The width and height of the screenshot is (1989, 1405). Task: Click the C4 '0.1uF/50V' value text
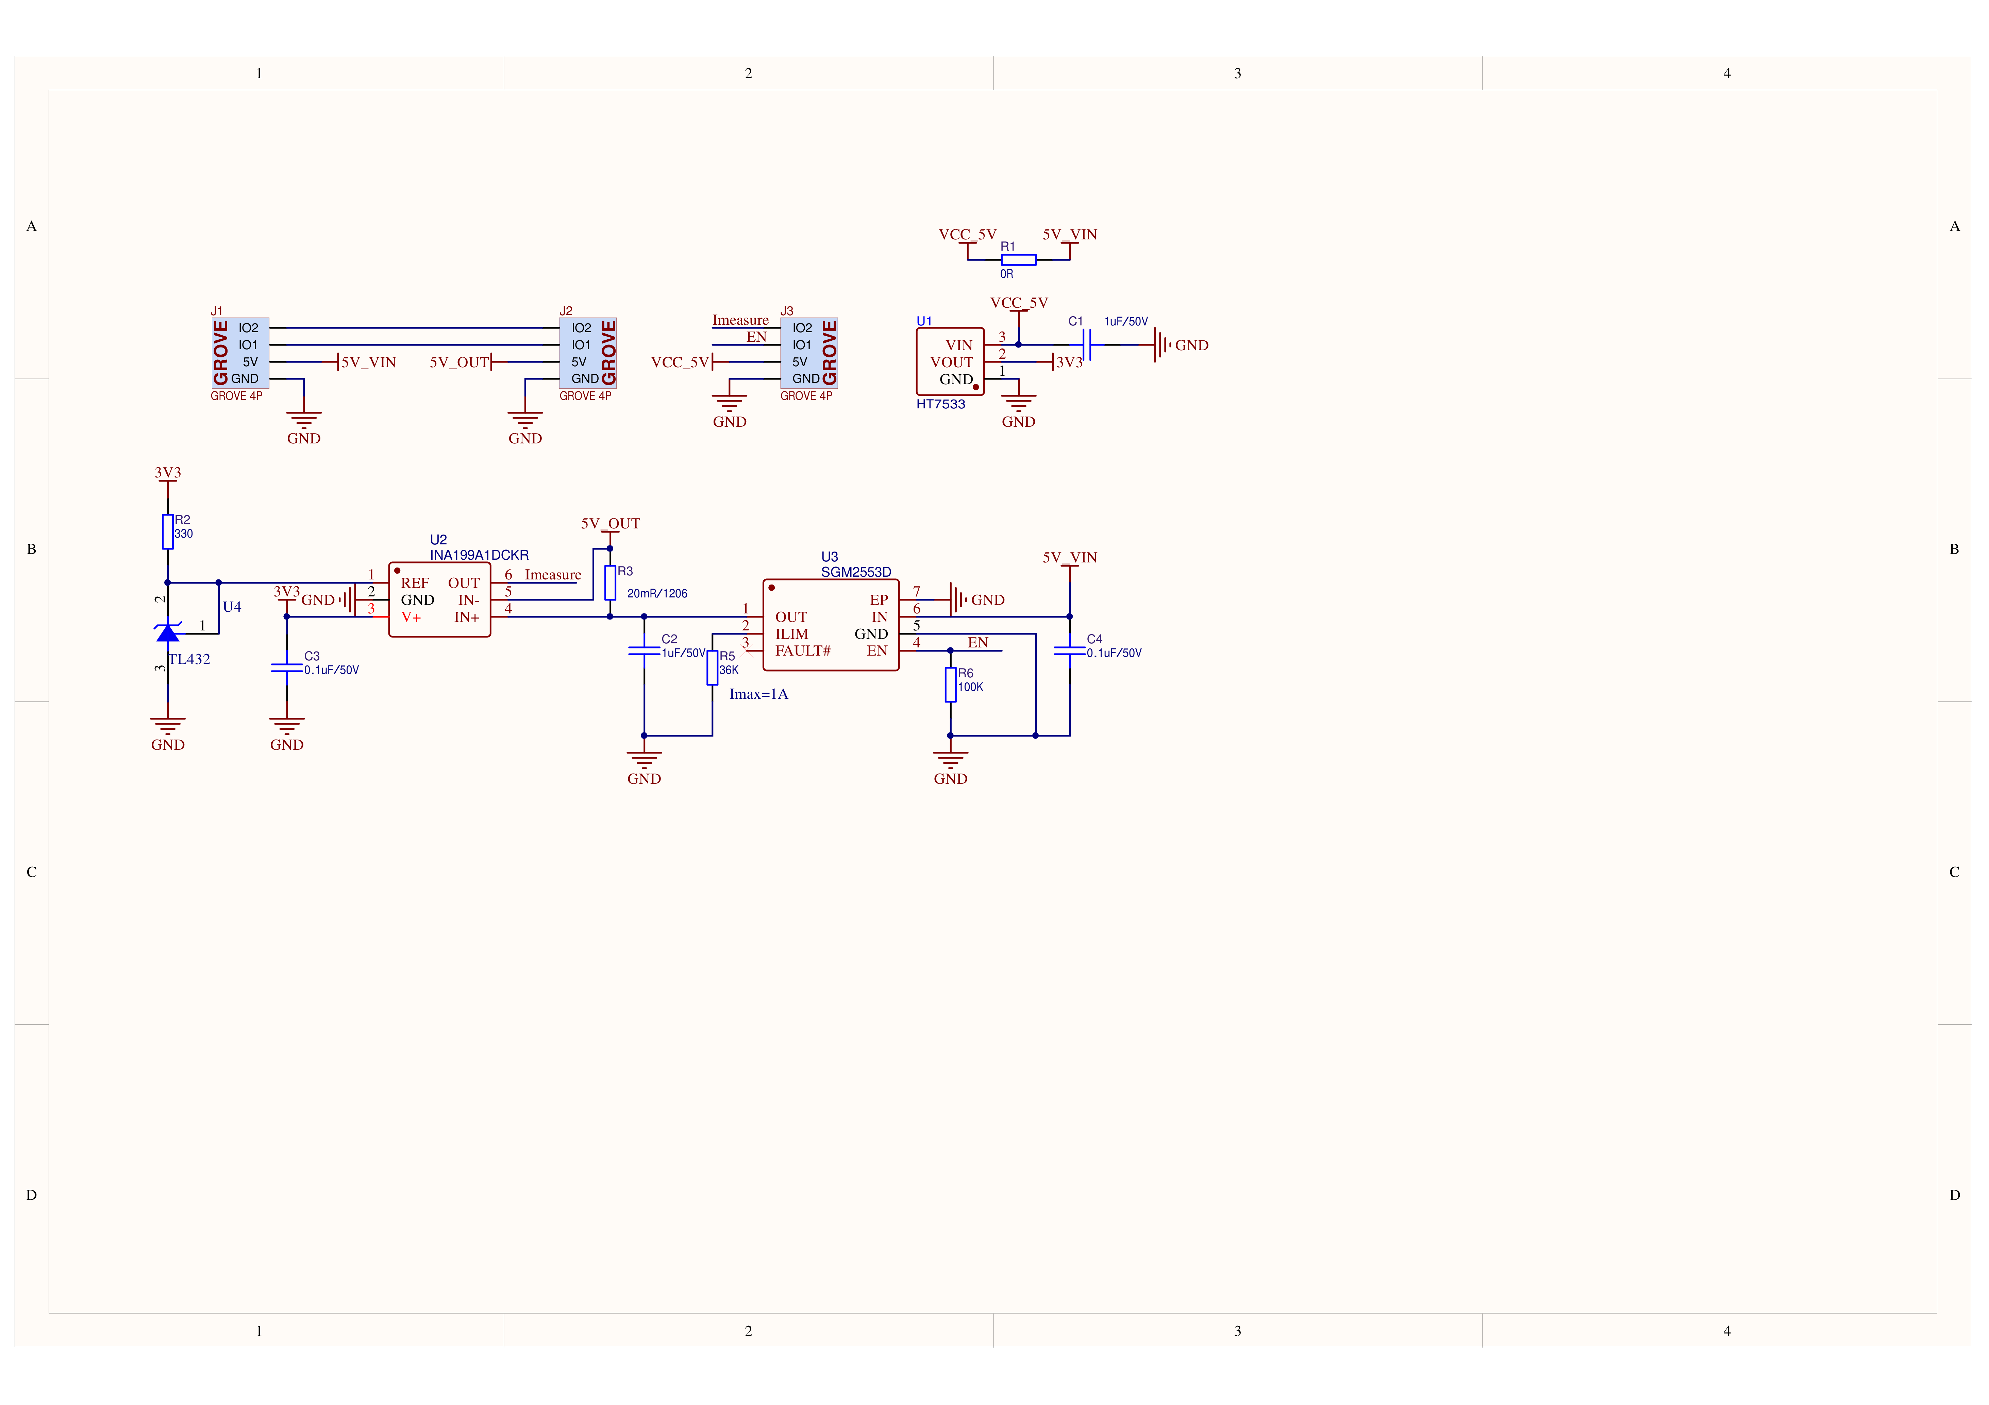(x=1114, y=653)
